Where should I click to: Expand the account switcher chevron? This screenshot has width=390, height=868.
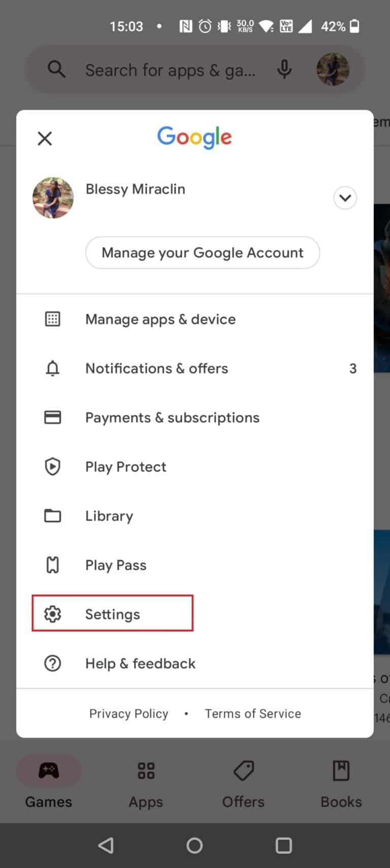pos(345,198)
